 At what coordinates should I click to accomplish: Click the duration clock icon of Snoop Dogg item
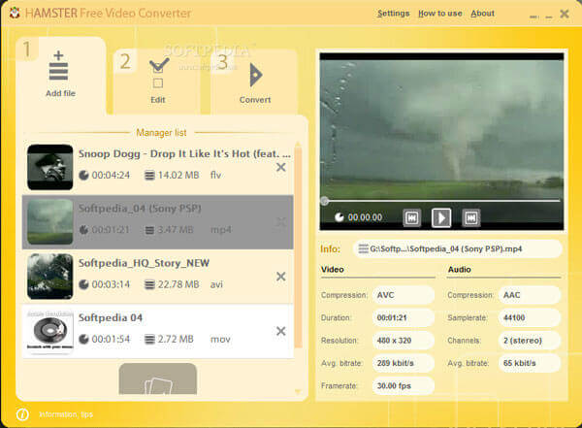tap(83, 175)
